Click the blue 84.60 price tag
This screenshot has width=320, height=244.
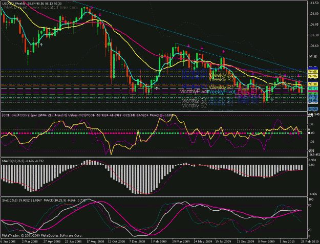[313, 108]
